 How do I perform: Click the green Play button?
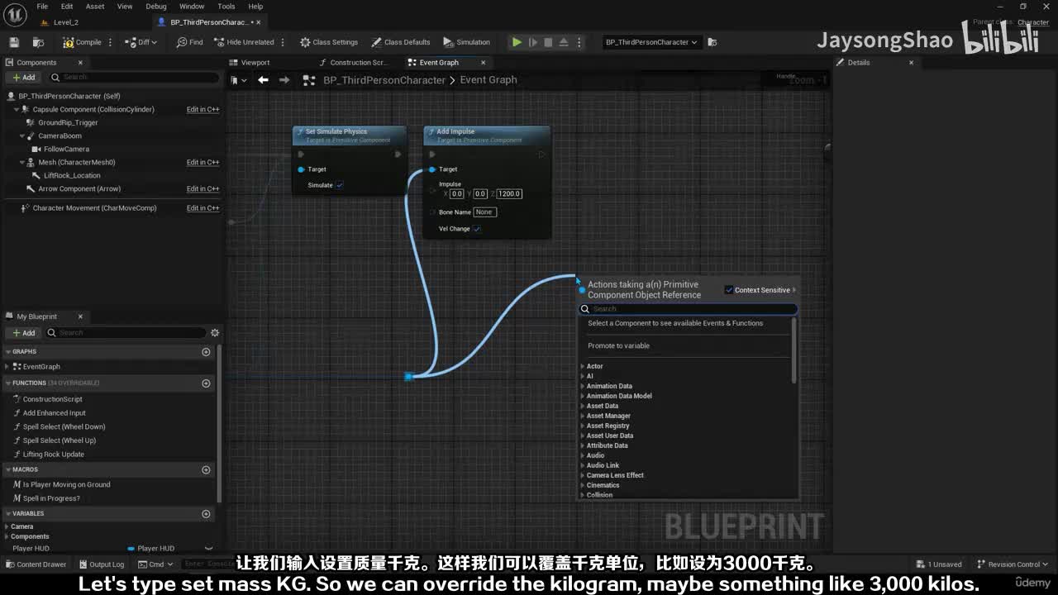point(517,42)
